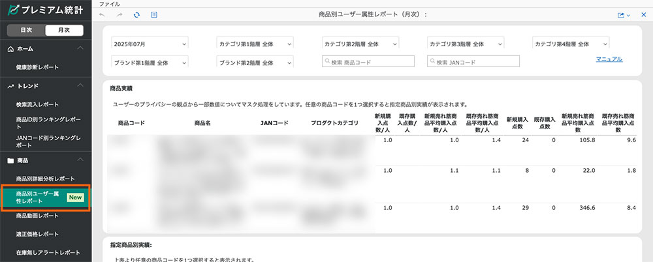
Task: Open 健康診断レポート in sidebar
Action: click(37, 67)
